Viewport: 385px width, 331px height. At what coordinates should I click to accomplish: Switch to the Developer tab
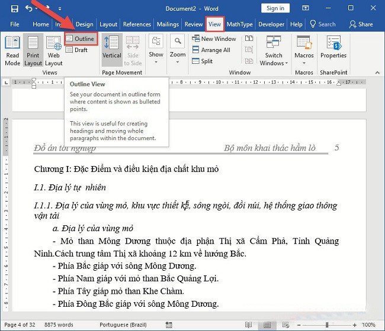[271, 24]
